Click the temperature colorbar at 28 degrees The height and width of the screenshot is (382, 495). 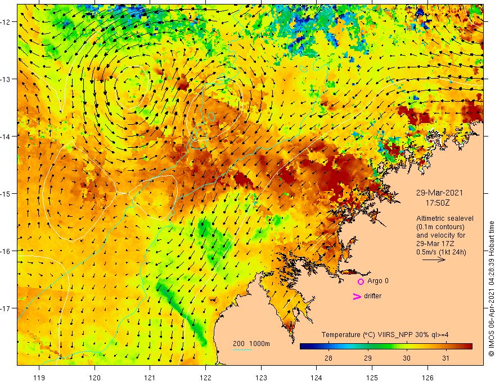(x=328, y=347)
